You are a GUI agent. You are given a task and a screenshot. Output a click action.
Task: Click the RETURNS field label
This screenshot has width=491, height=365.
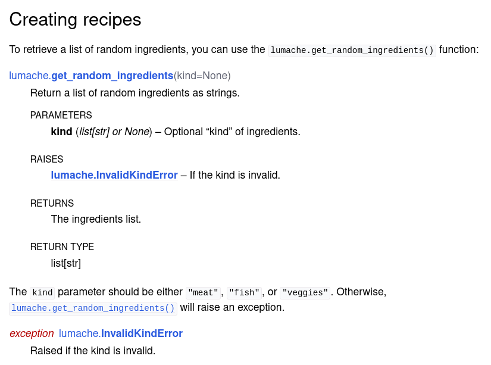tap(52, 203)
